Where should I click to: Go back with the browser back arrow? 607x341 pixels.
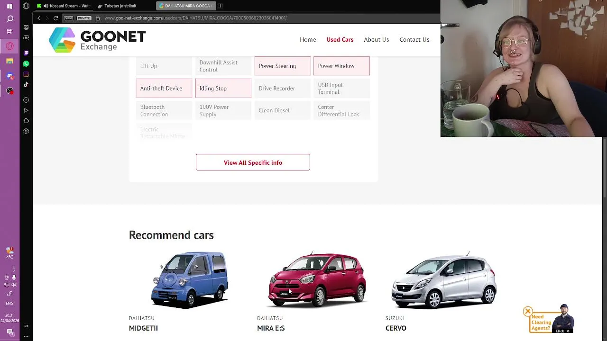click(39, 18)
